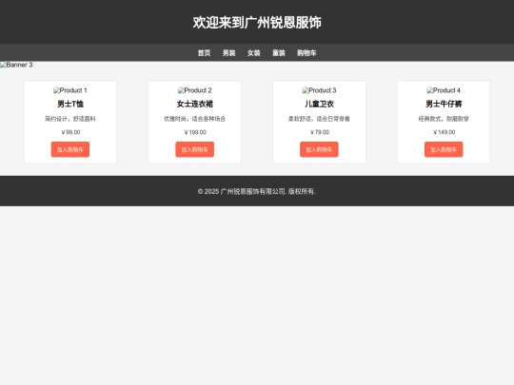Viewport: 514px width, 385px height.
Task: Click the Product 4 image placeholder
Action: pyautogui.click(x=444, y=90)
